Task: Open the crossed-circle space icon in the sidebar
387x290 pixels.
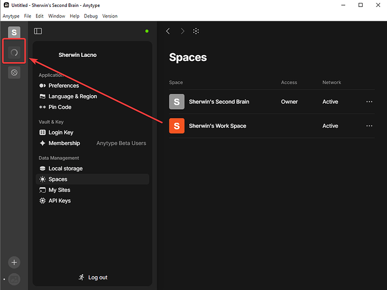Action: [x=14, y=72]
